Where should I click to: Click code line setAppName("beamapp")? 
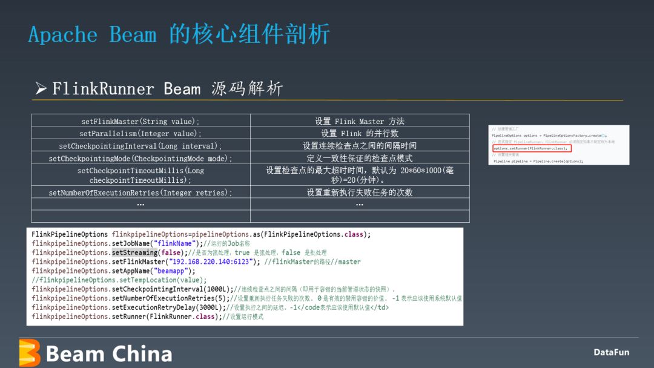click(113, 271)
